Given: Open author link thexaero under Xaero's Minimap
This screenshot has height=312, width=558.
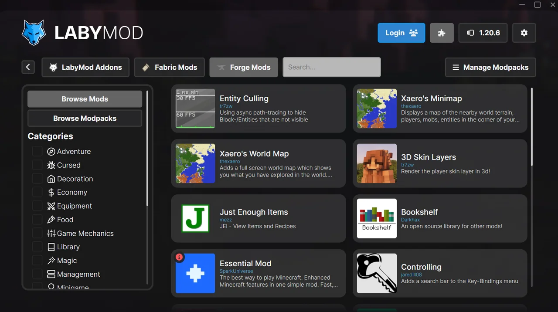Looking at the screenshot, I should (411, 106).
